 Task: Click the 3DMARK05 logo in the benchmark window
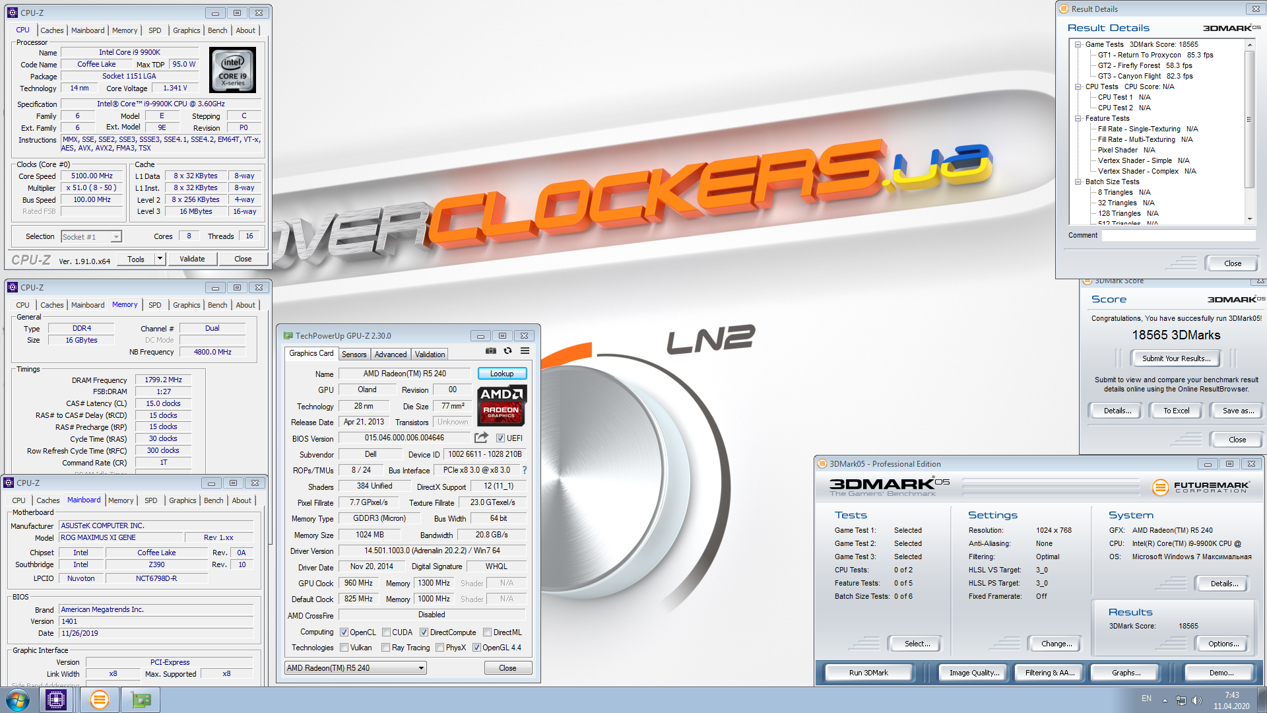[x=890, y=487]
